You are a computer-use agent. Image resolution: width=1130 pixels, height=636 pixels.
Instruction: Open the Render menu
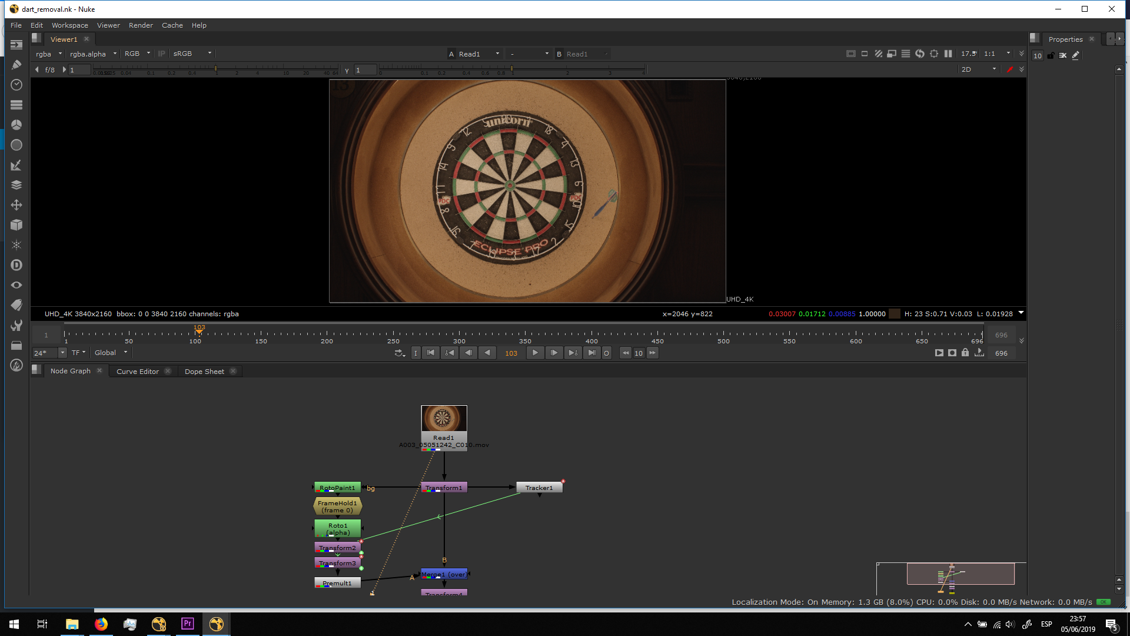click(x=141, y=25)
